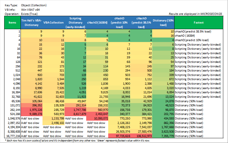
Task: Click the 'Items' column header
Action: click(12, 22)
